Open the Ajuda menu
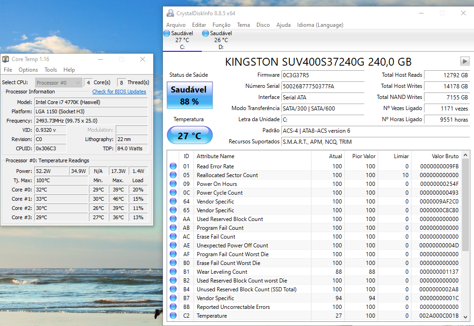Screen dimensions: 474x326 click(283, 25)
